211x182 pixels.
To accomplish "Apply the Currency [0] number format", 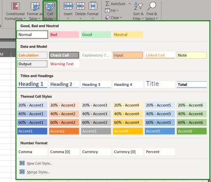I will [x=128, y=152].
